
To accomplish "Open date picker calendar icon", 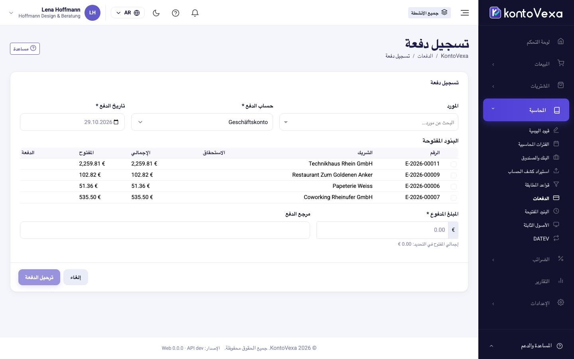I will (x=116, y=122).
